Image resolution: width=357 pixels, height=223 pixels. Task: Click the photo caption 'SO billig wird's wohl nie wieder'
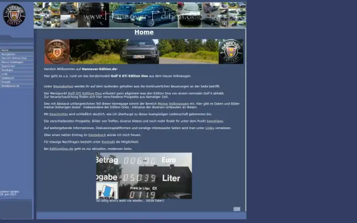[130, 201]
